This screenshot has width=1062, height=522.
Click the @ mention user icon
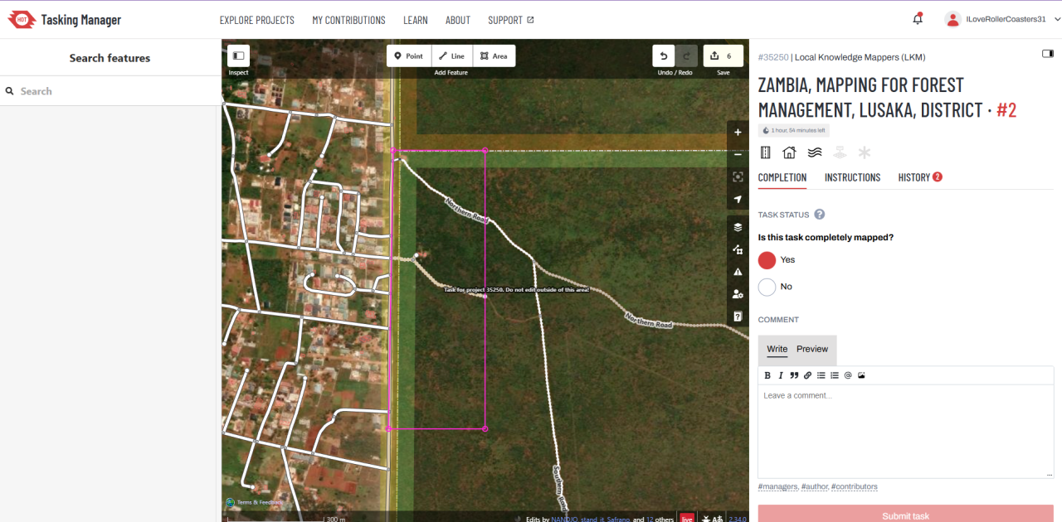[848, 375]
